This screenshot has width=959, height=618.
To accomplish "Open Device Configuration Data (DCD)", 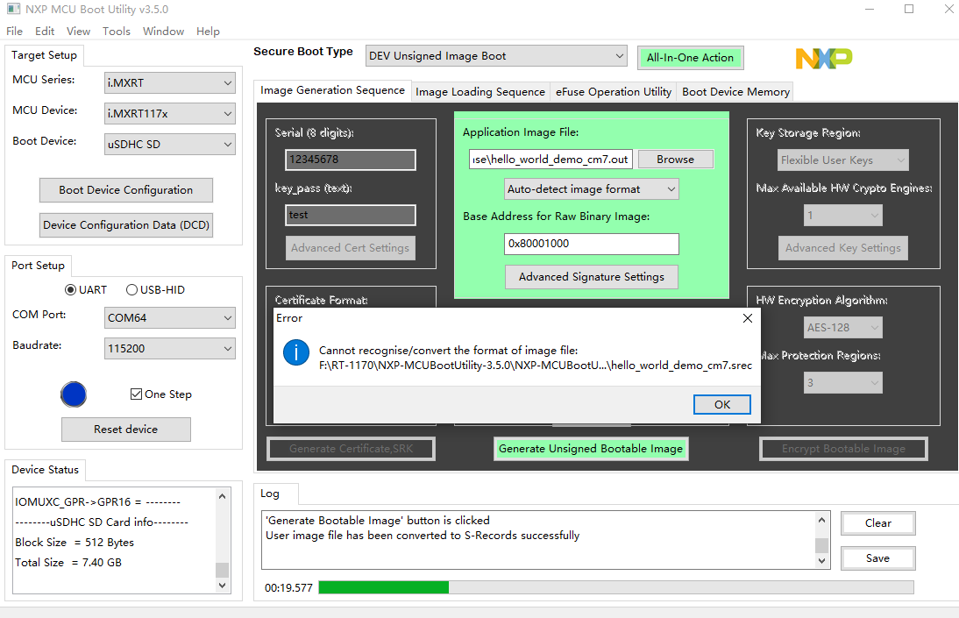I will 126,225.
